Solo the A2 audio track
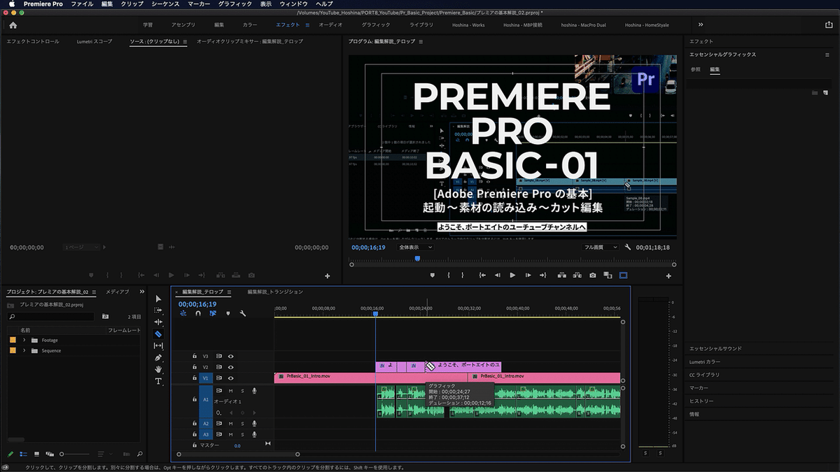Image resolution: width=840 pixels, height=472 pixels. (242, 424)
